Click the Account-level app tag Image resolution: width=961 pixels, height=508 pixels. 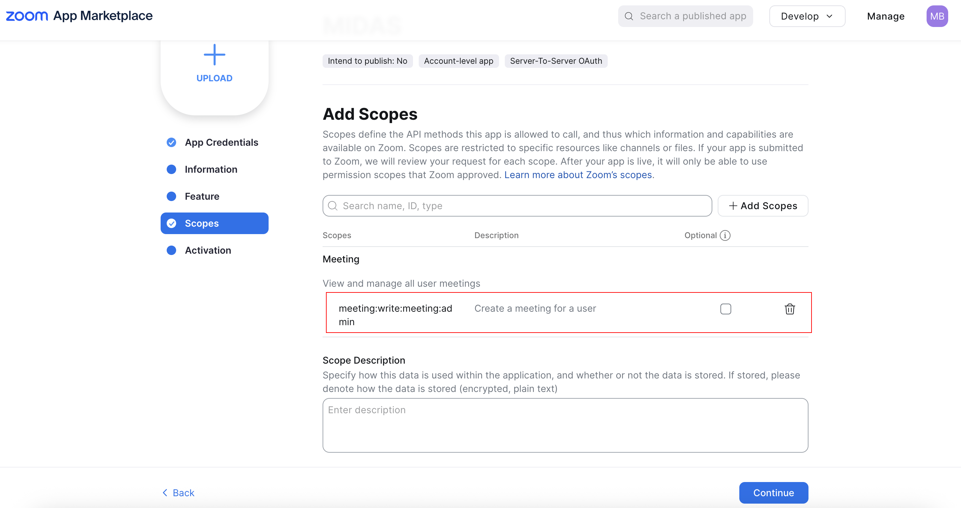pyautogui.click(x=459, y=61)
